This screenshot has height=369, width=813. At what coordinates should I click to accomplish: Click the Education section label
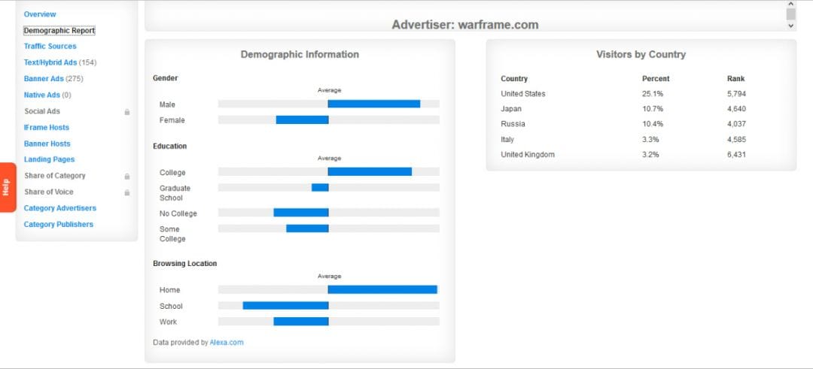(169, 146)
